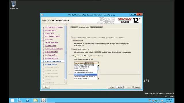Viewport: 184px width, 103px height.
Task: Go to Oracle Home User Selection step
Action: point(54,49)
